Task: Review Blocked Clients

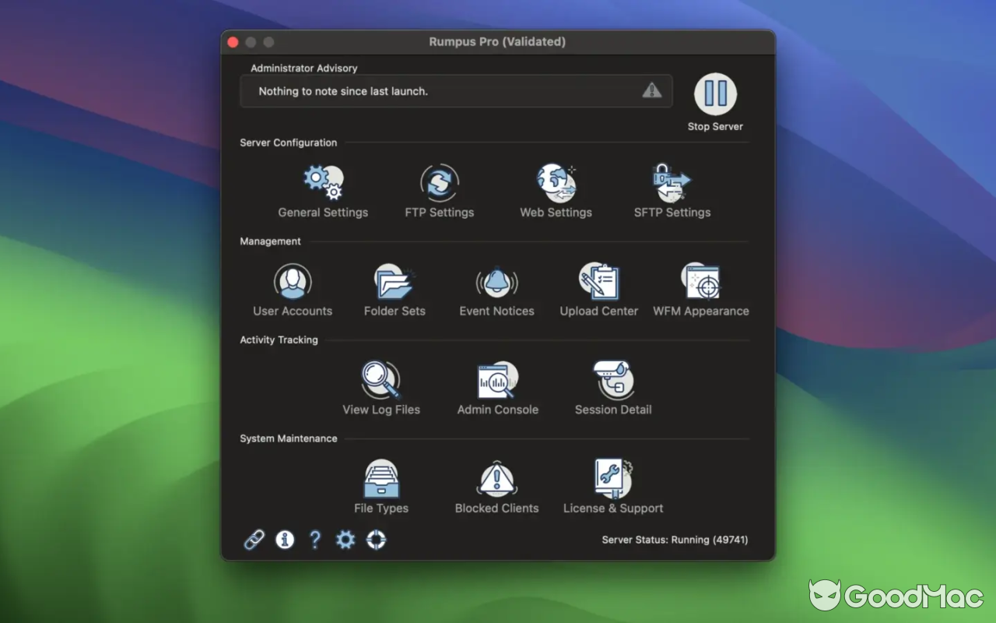Action: tap(496, 483)
